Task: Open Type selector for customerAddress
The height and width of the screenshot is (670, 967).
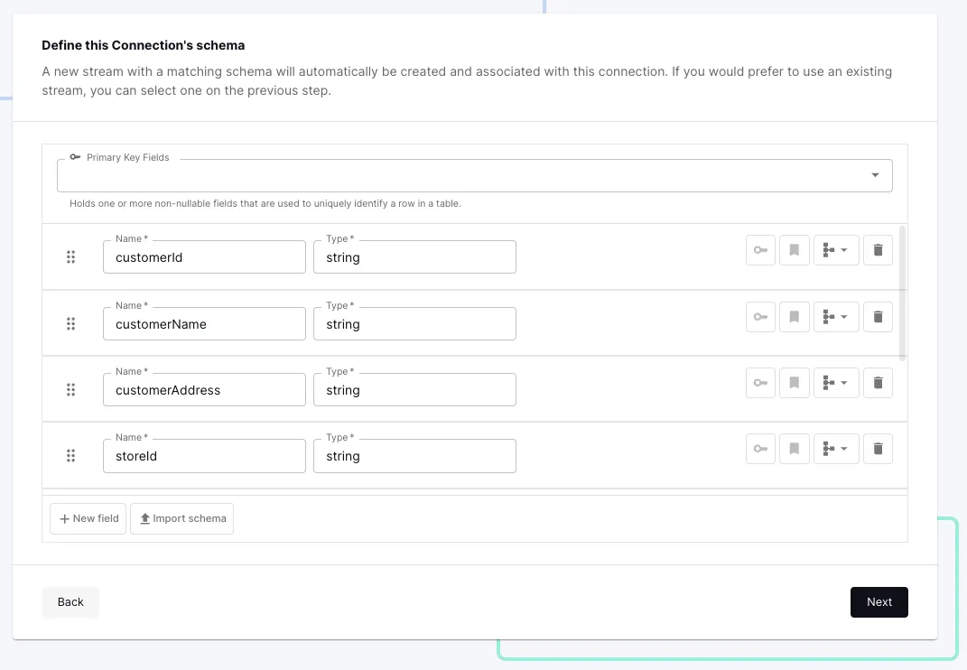Action: click(x=414, y=390)
